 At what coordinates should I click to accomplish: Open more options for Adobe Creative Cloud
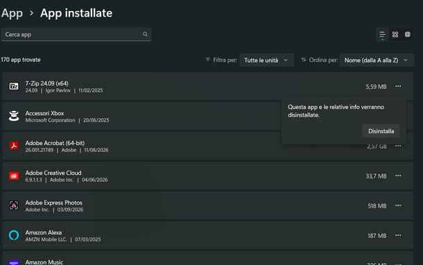(x=398, y=176)
